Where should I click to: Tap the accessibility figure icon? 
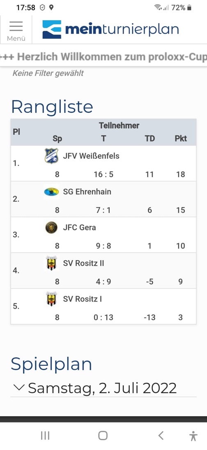click(193, 436)
